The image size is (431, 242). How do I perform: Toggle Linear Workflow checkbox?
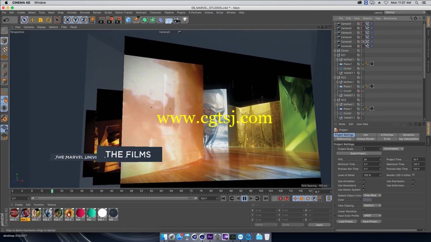pos(364,211)
